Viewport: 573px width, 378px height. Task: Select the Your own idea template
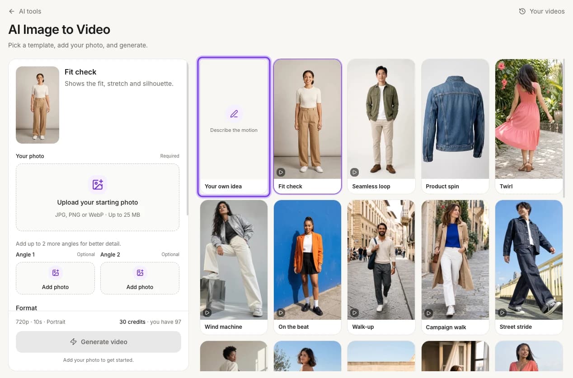click(x=234, y=127)
